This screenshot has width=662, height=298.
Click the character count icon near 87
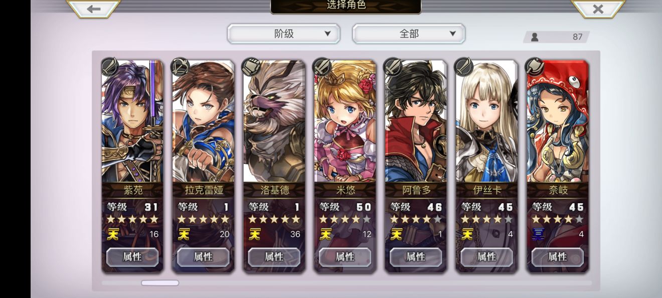[x=535, y=37]
